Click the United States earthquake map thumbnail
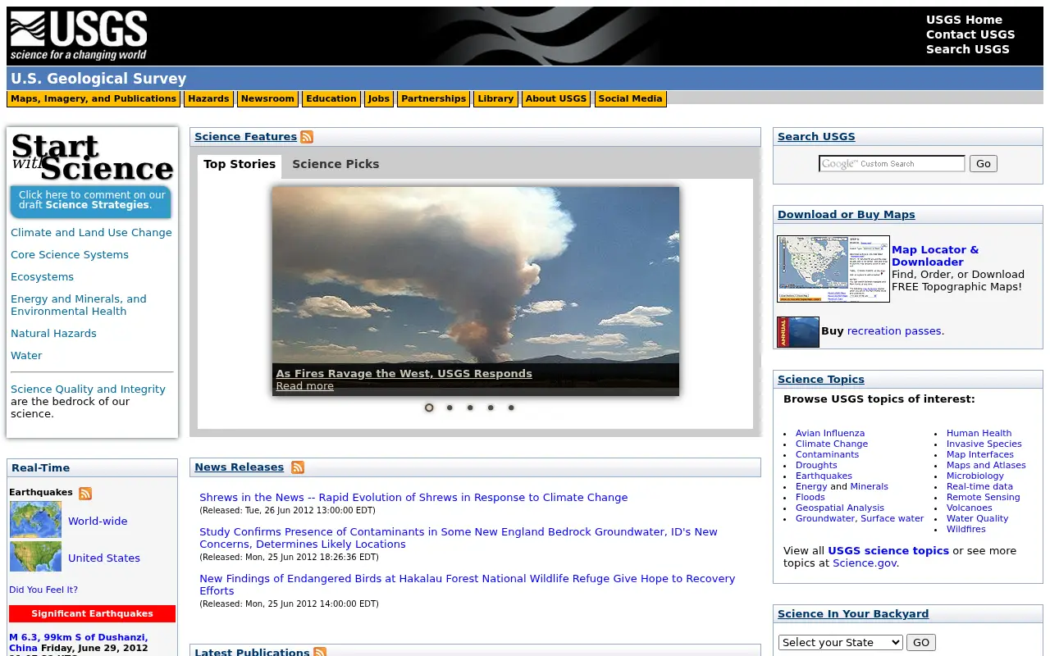 coord(35,557)
